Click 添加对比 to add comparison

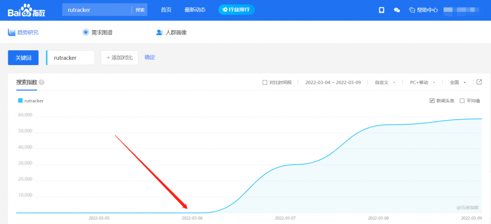coord(119,58)
